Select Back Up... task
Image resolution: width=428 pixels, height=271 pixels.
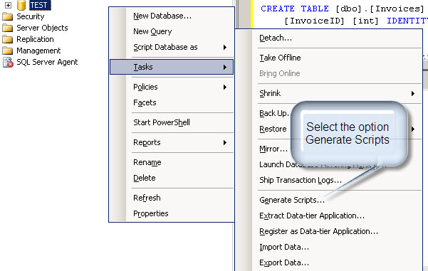(x=274, y=113)
